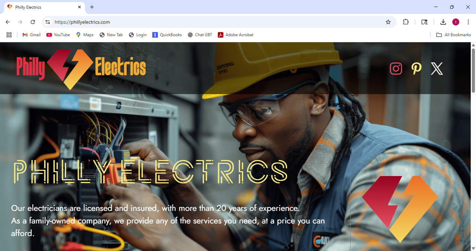Image resolution: width=476 pixels, height=251 pixels.
Task: Open the X (Twitter) social icon
Action: pyautogui.click(x=437, y=69)
